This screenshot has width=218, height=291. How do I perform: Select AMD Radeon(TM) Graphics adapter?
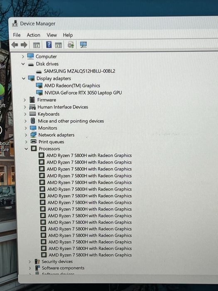[x=72, y=86]
